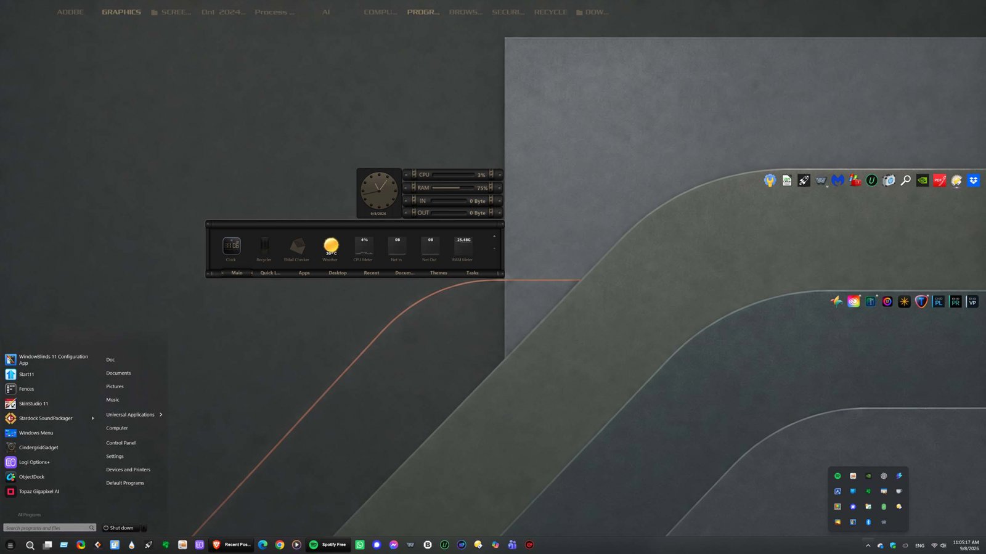This screenshot has width=986, height=554.
Task: Expand the Stardock SoundPackager submenu arrow
Action: pyautogui.click(x=93, y=418)
